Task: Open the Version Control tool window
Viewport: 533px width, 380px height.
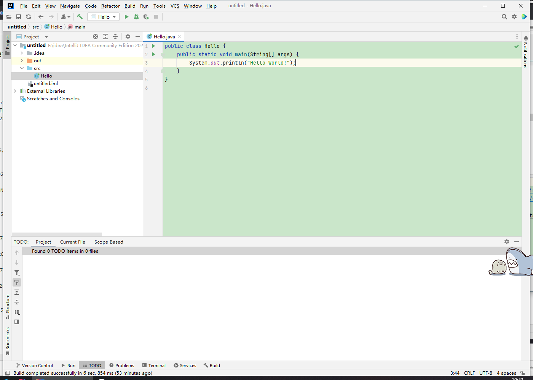Action: point(35,365)
